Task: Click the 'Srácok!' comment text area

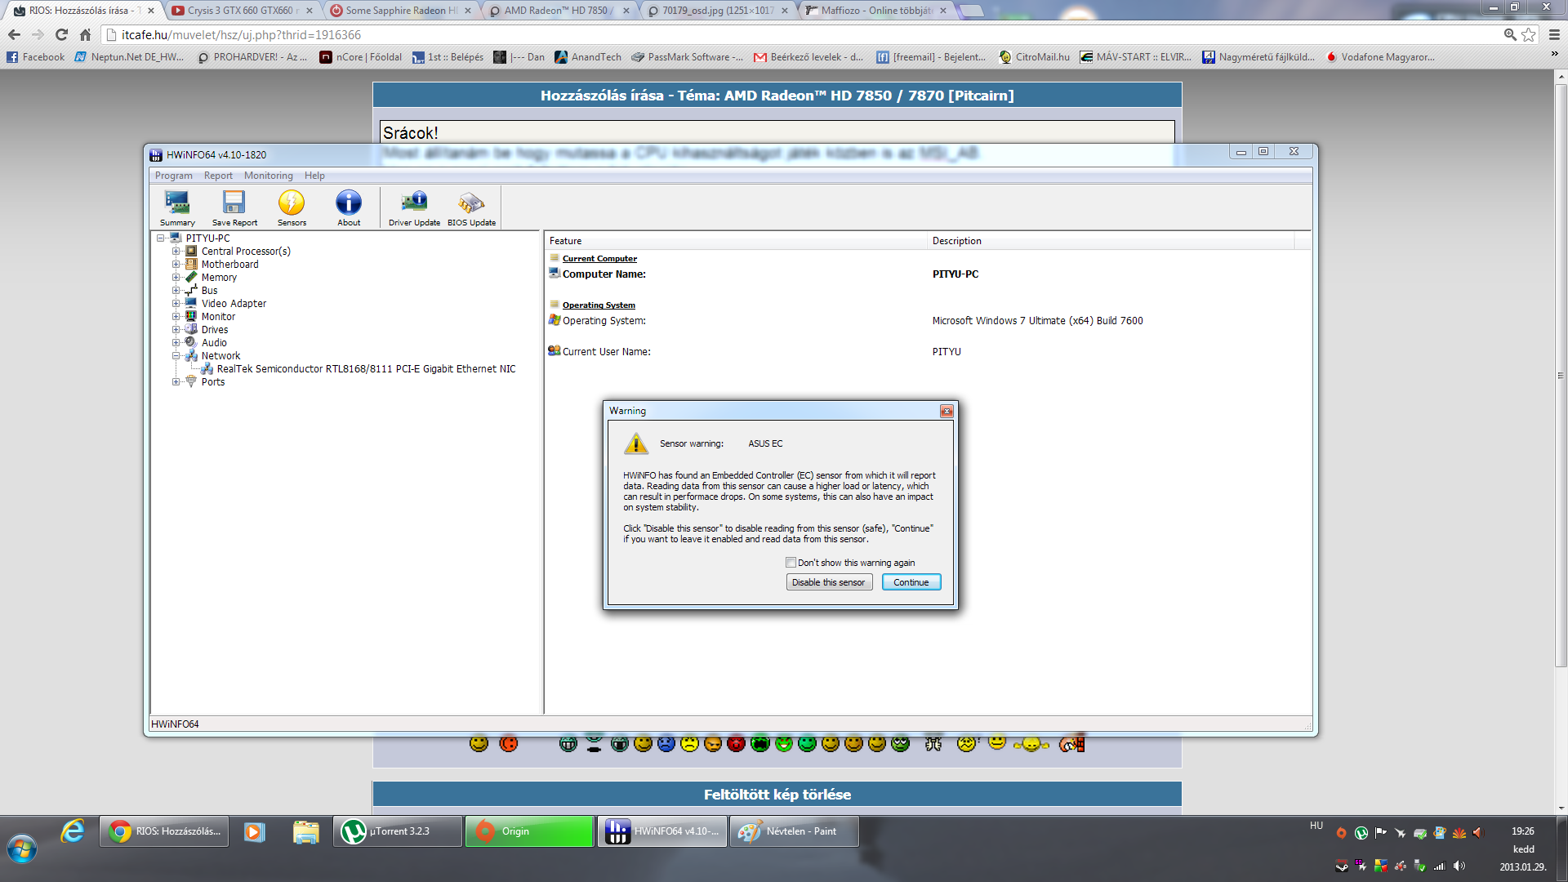Action: coord(777,132)
